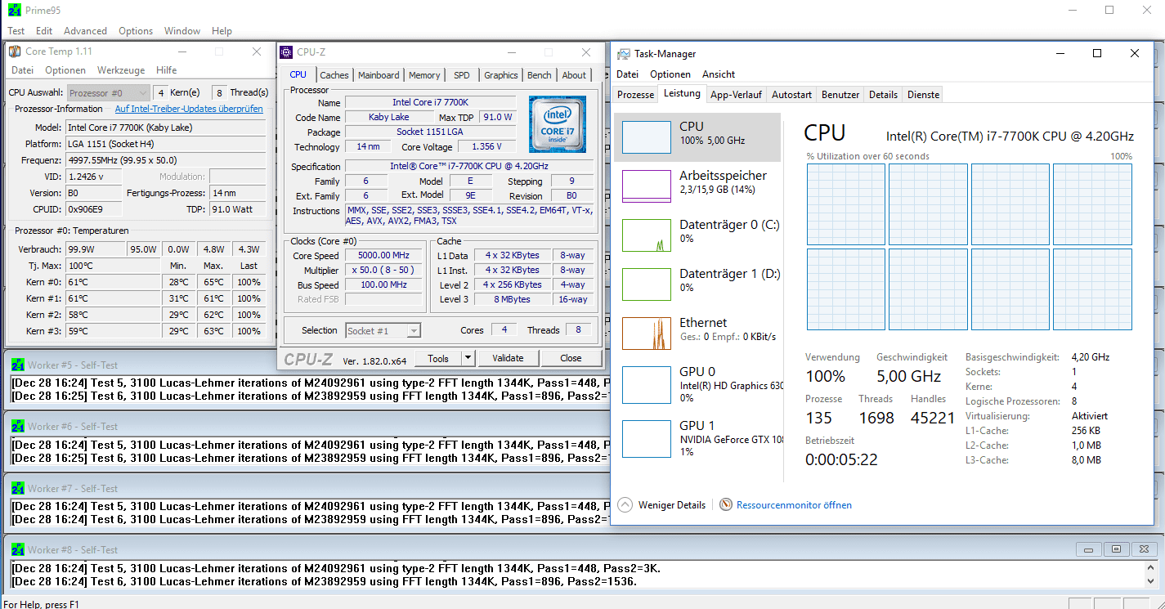Click the Worker #6 Self-Test window icon
The image size is (1165, 609).
tap(18, 426)
